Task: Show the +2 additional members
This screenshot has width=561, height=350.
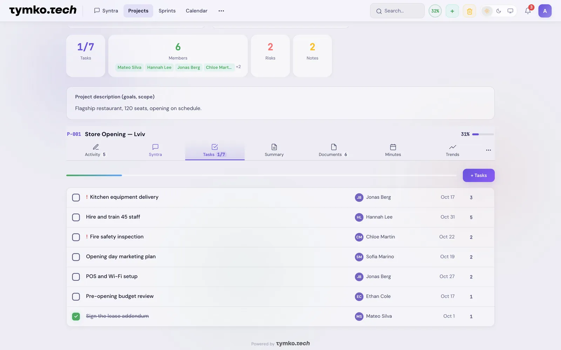Action: point(238,67)
